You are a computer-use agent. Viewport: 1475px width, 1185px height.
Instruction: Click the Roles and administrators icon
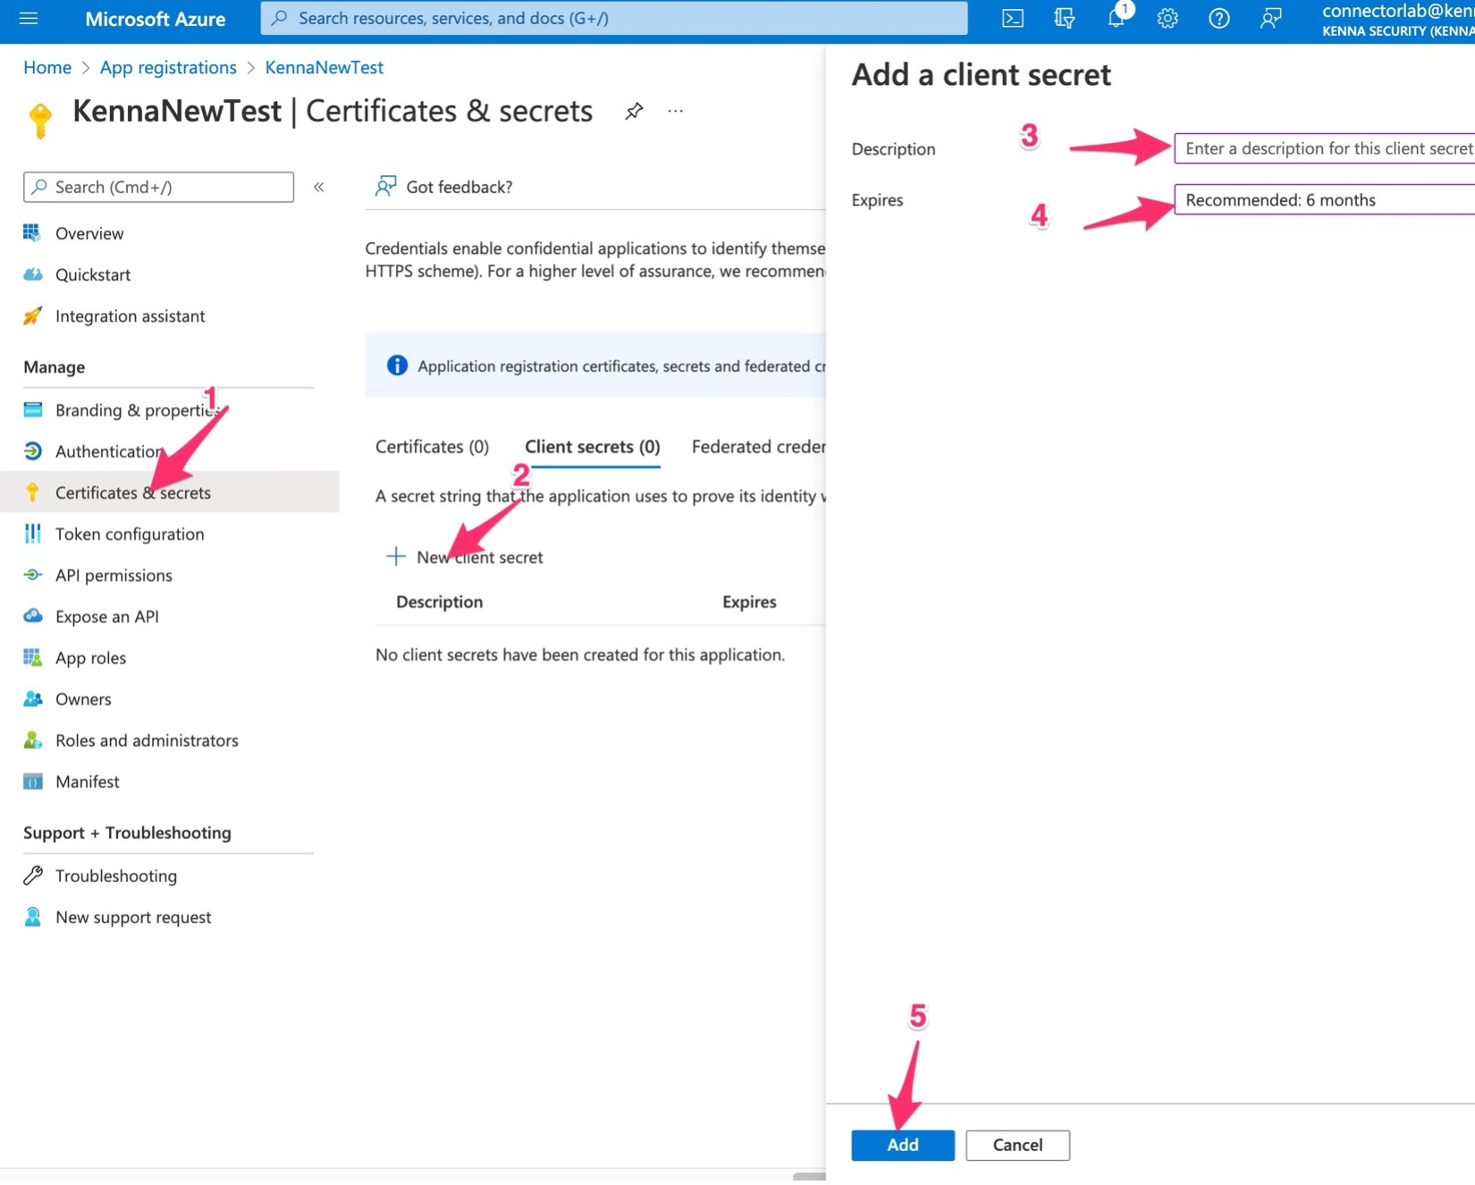32,740
